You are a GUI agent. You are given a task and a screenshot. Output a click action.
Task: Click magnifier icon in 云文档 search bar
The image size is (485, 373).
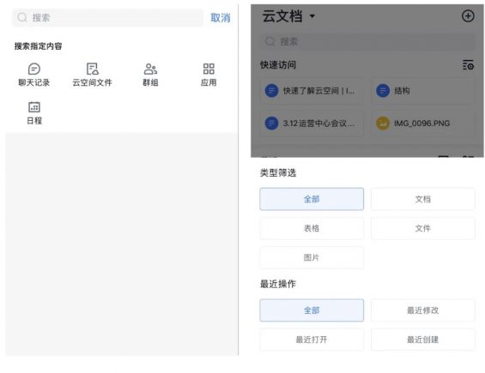point(270,41)
